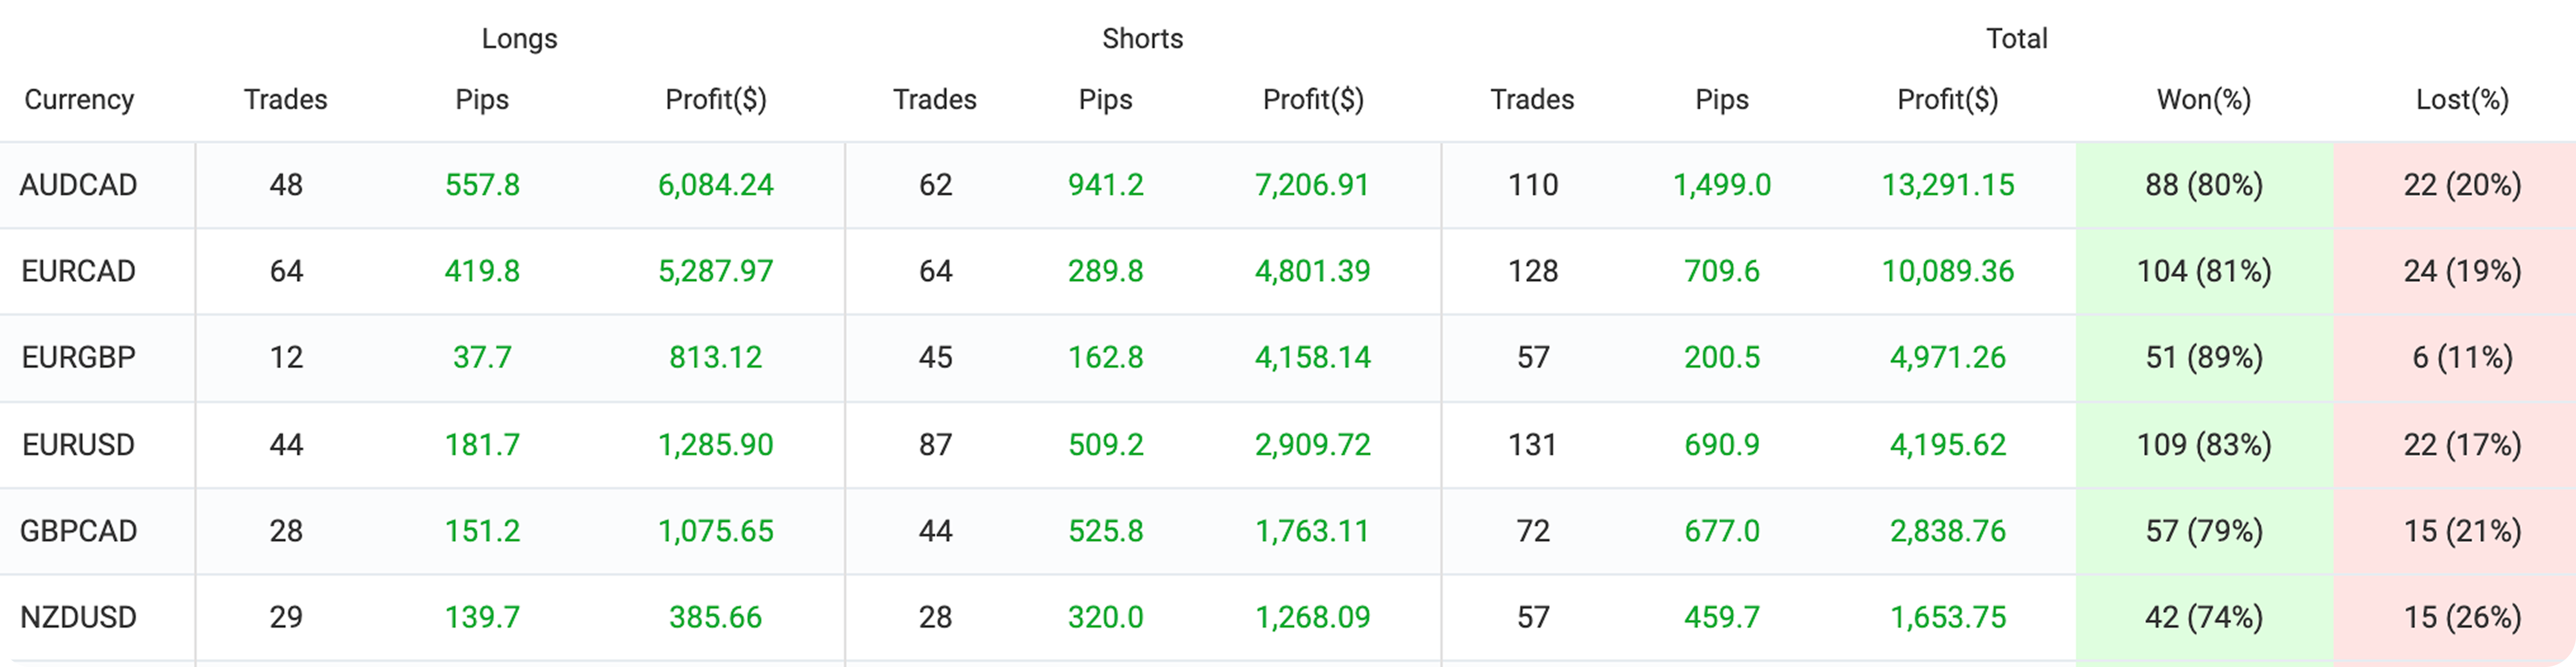
Task: Sort by the Lost(%) column header
Action: (x=2462, y=99)
